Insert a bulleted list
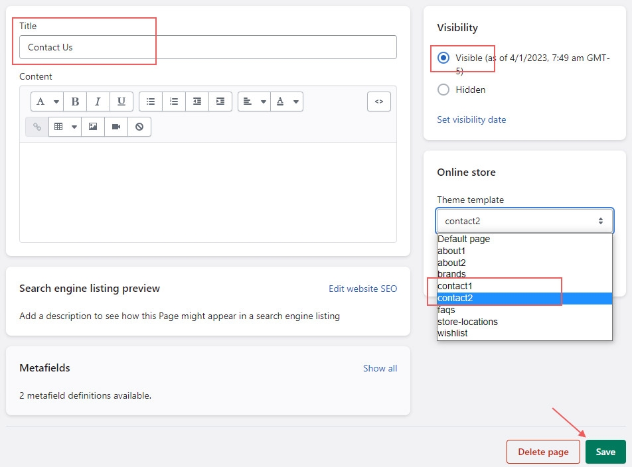This screenshot has height=467, width=632. click(151, 101)
